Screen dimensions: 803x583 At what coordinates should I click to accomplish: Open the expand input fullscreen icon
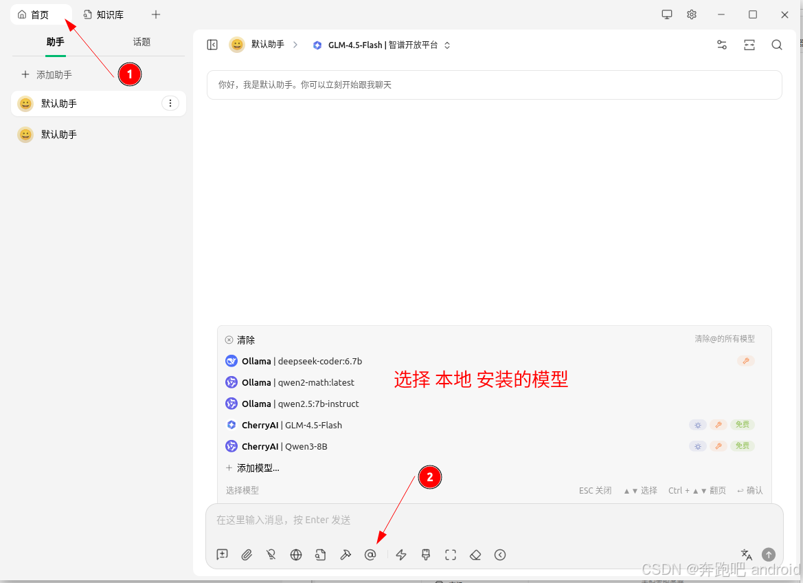tap(450, 555)
